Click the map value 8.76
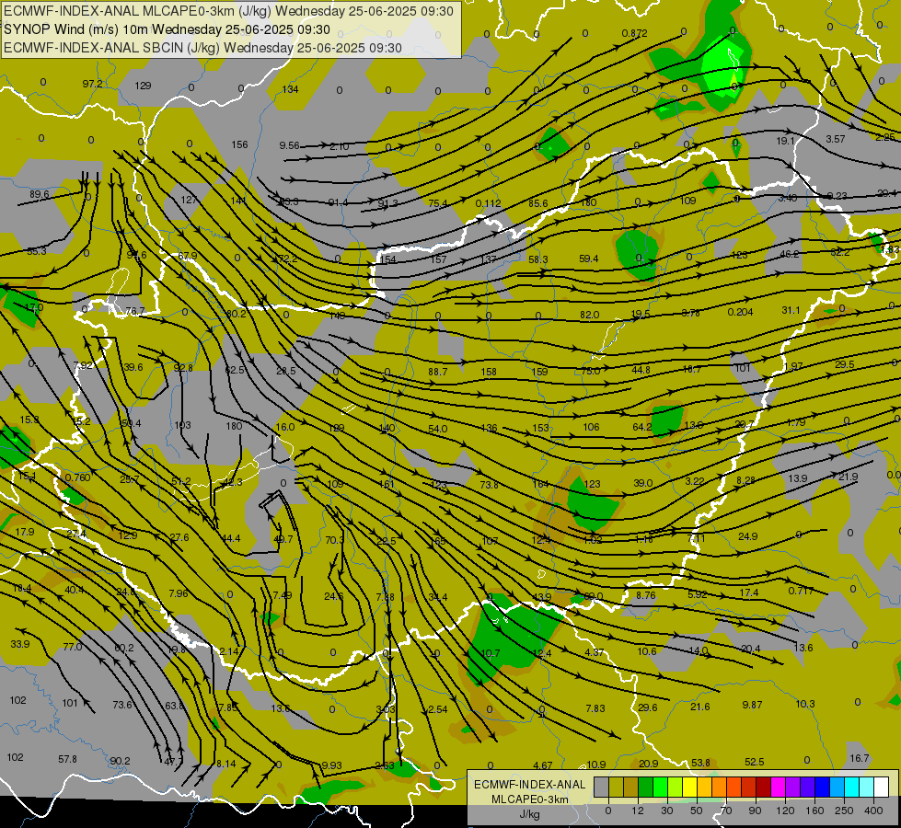Image resolution: width=901 pixels, height=828 pixels. (x=646, y=596)
